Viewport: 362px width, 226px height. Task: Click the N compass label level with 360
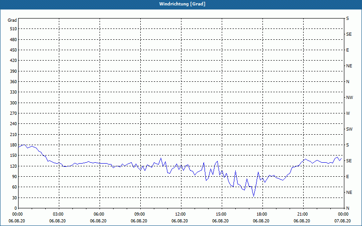pyautogui.click(x=348, y=82)
